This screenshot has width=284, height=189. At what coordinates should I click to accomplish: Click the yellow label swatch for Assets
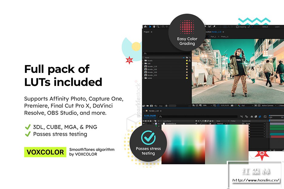click(187, 60)
